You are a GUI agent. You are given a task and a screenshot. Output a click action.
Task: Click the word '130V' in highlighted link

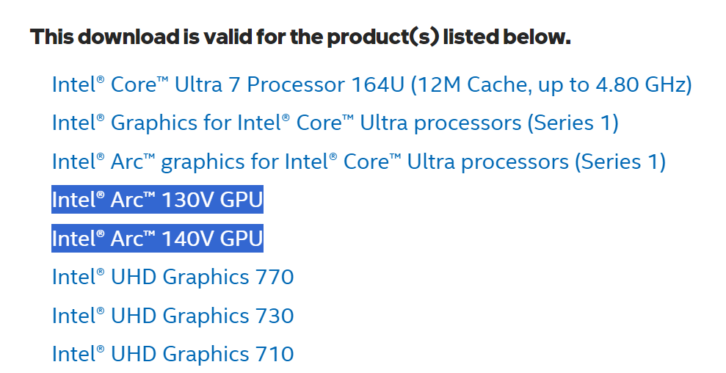coord(189,200)
